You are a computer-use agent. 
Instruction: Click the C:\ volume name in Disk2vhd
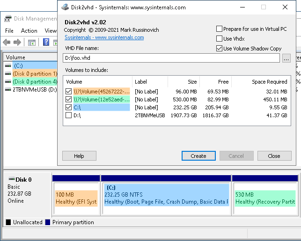click(77, 107)
